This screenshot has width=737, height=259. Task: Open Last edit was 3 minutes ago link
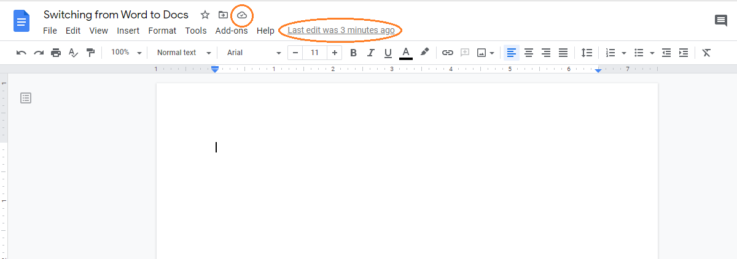pos(341,30)
